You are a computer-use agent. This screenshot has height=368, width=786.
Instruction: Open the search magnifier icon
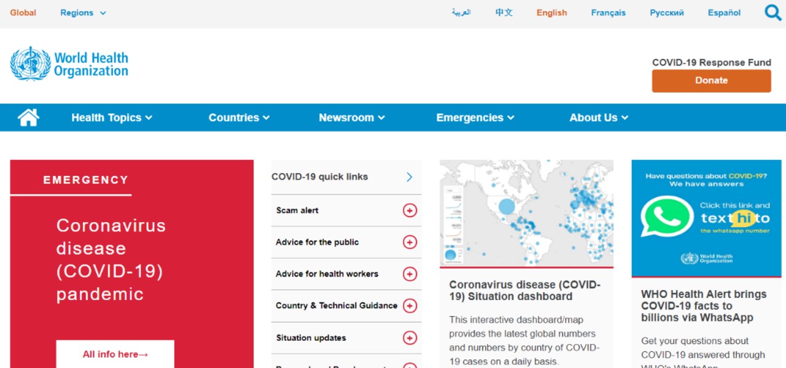click(772, 12)
